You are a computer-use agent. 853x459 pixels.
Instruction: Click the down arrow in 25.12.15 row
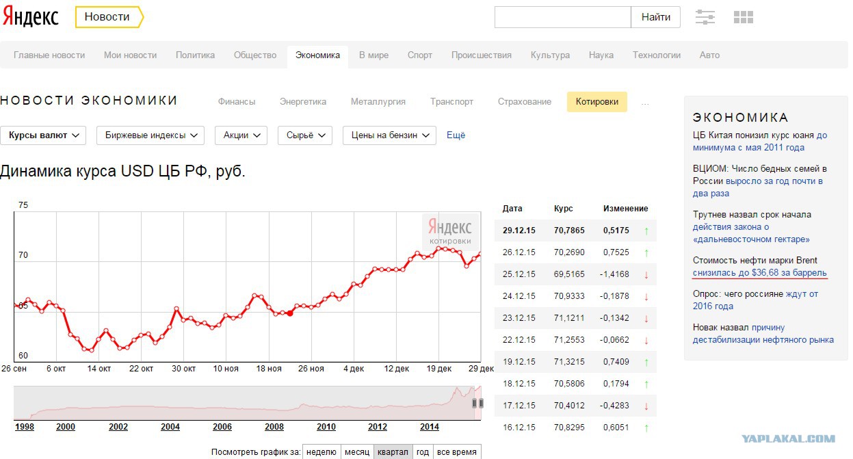pyautogui.click(x=646, y=274)
